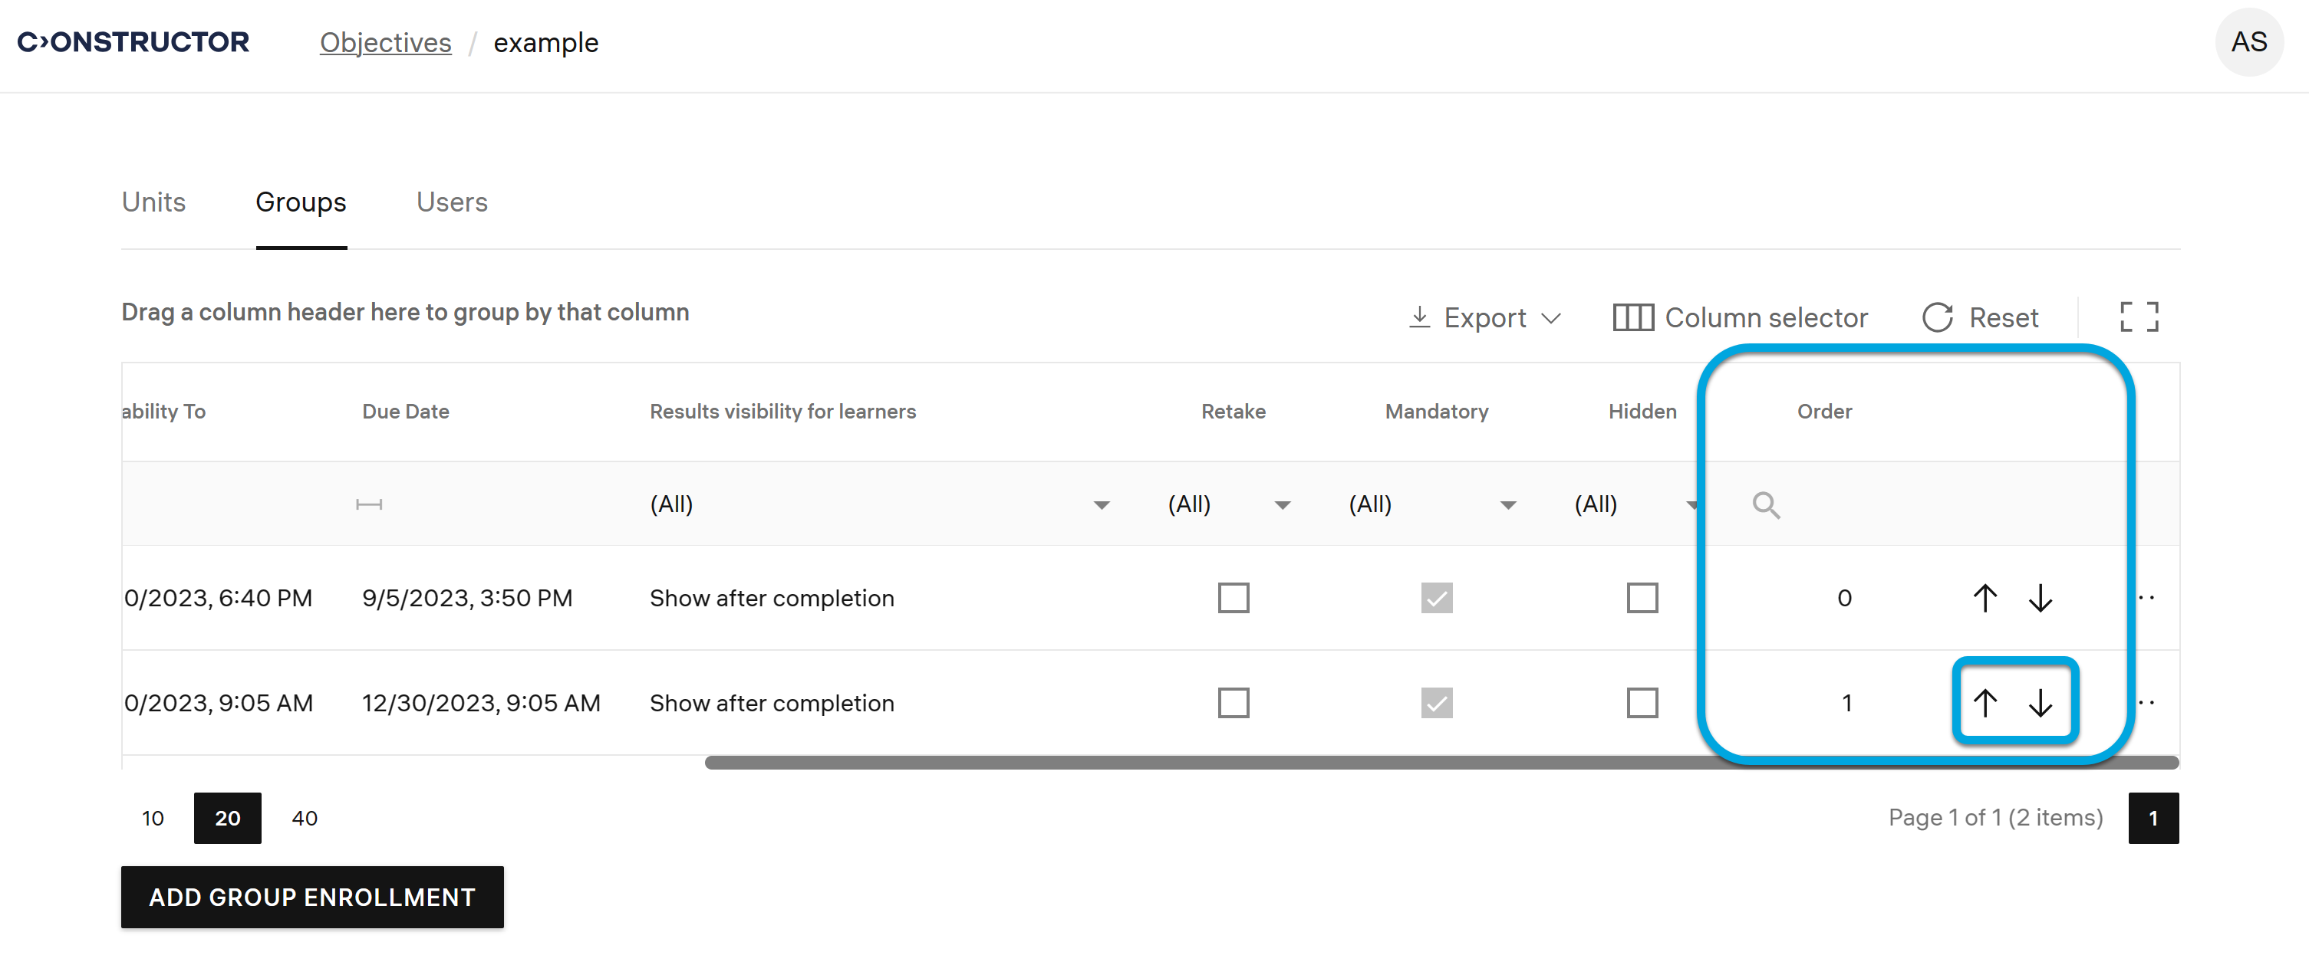This screenshot has width=2309, height=975.
Task: Click the fullscreen toggle icon
Action: (2139, 317)
